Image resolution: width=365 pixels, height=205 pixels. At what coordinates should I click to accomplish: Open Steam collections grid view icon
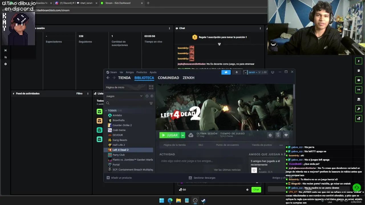(151, 87)
